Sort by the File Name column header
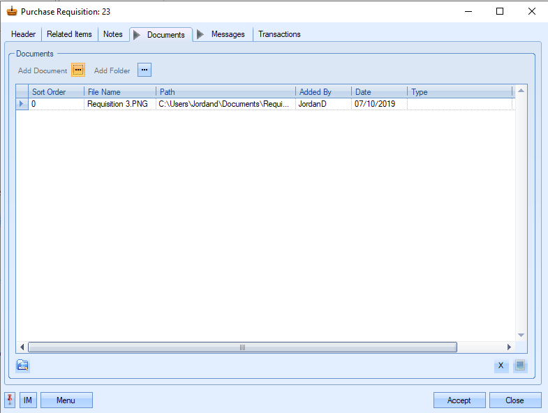 tap(120, 92)
